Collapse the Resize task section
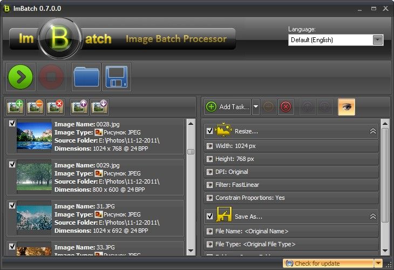This screenshot has width=394, height=270. 372,131
